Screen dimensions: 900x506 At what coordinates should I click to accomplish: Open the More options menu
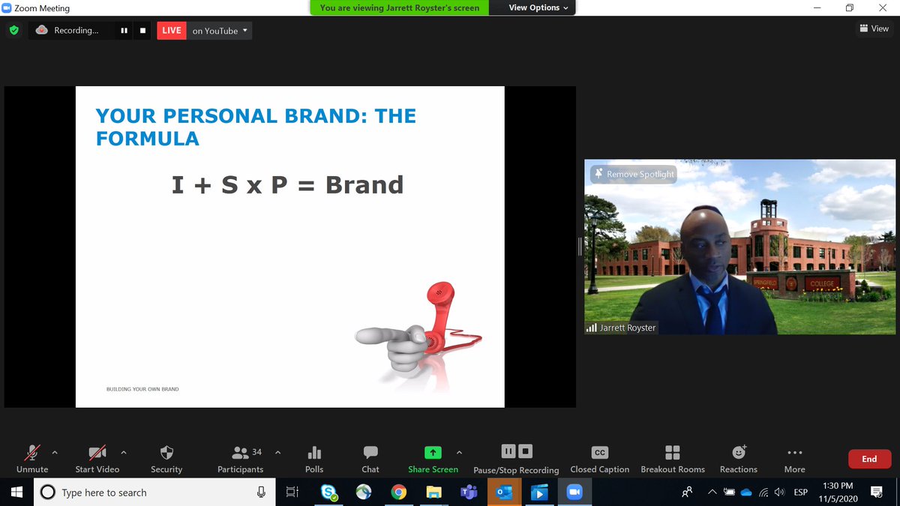click(x=795, y=459)
